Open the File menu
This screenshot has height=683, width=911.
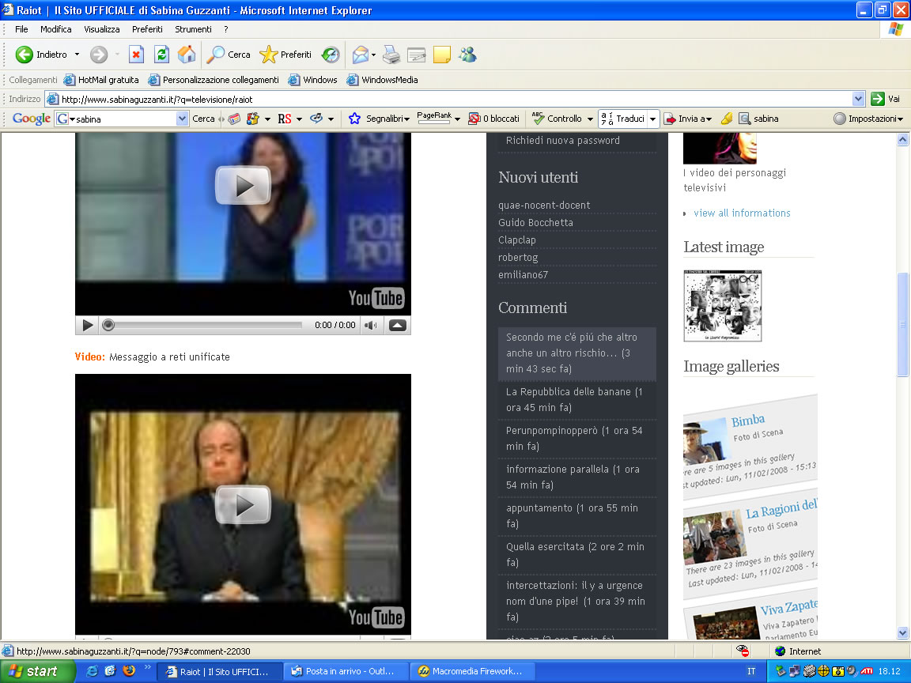click(x=21, y=29)
